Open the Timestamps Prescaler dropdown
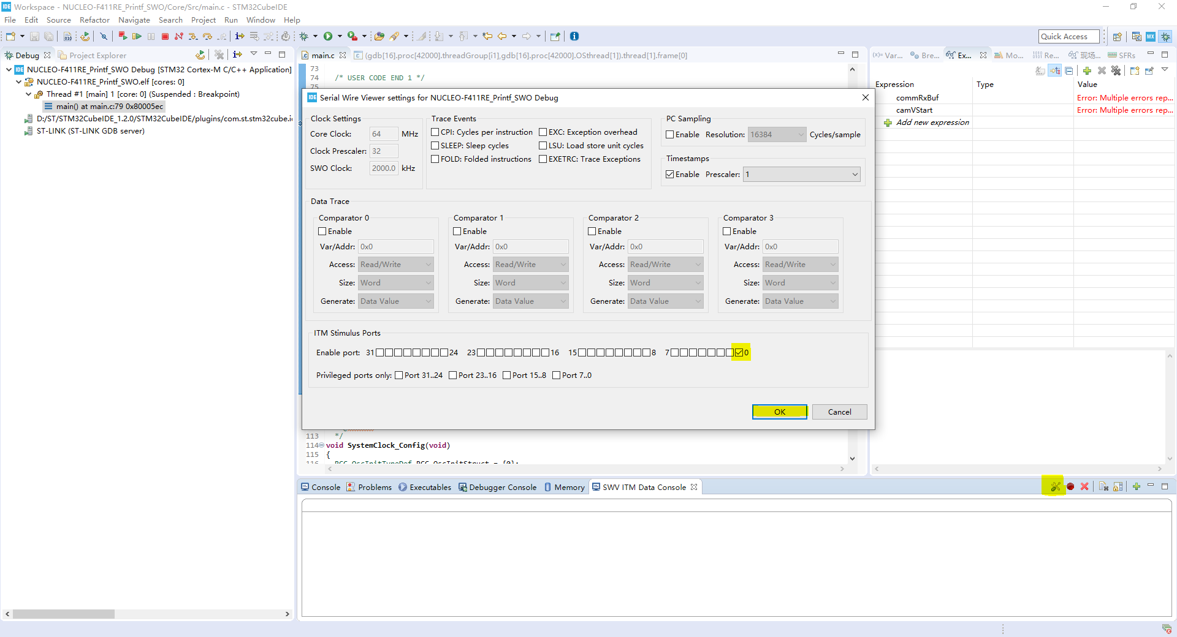Viewport: 1177px width, 637px height. click(801, 175)
